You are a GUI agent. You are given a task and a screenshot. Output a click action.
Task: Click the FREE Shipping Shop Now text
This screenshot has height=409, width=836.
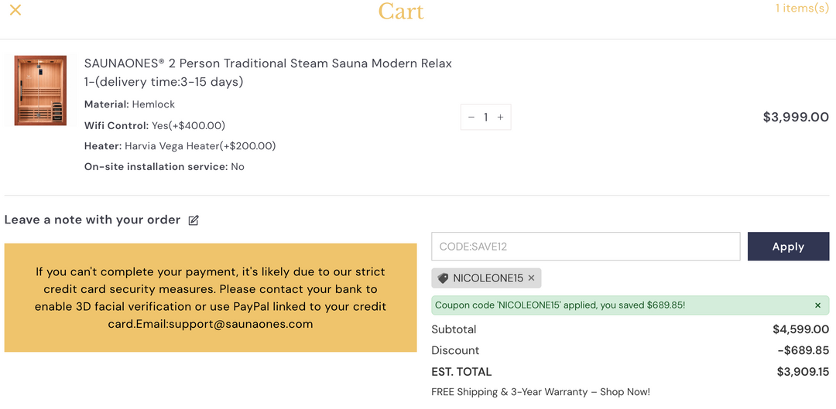540,392
